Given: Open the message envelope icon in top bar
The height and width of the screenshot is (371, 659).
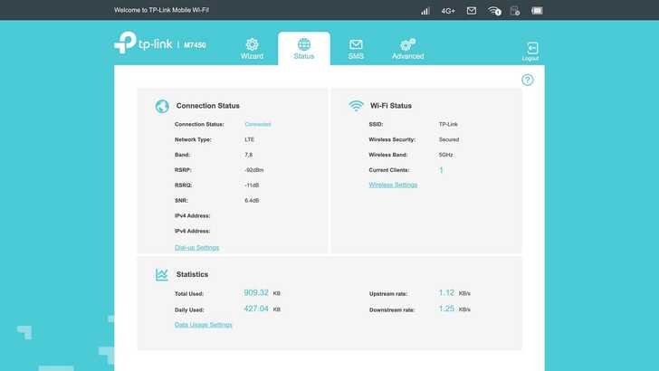Looking at the screenshot, I should (x=472, y=11).
